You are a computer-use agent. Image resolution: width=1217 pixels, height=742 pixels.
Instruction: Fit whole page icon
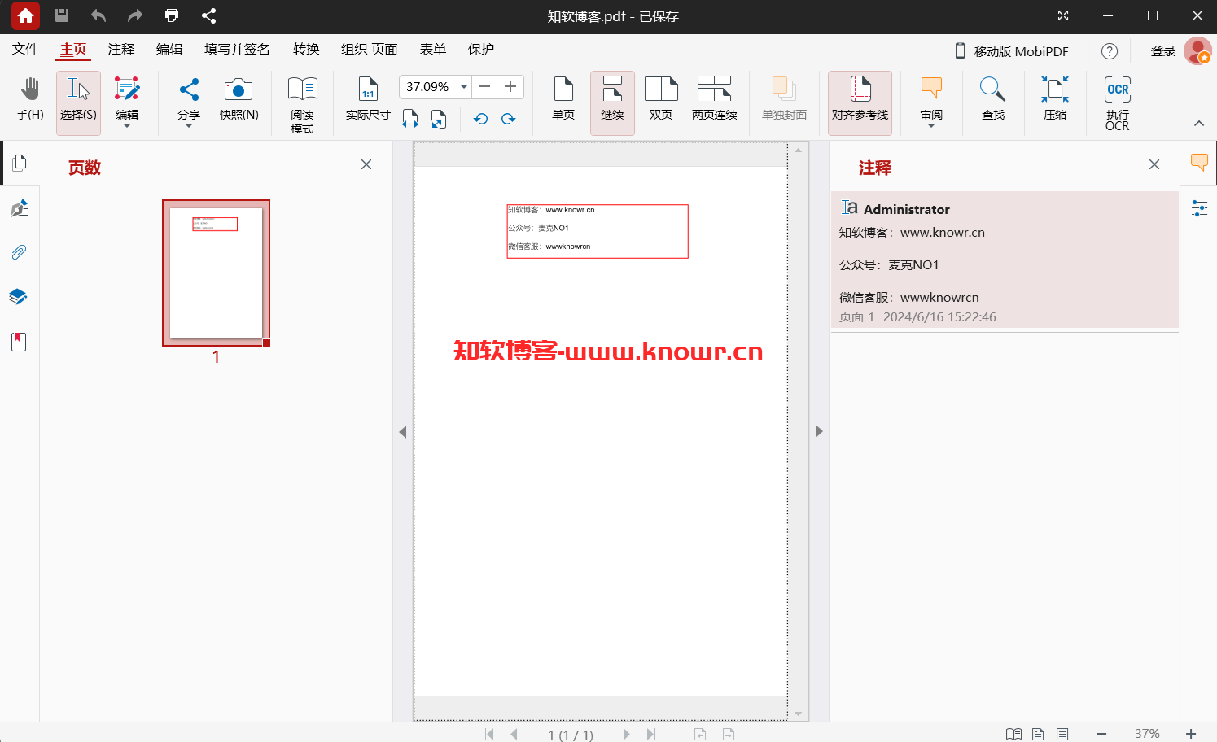tap(438, 119)
